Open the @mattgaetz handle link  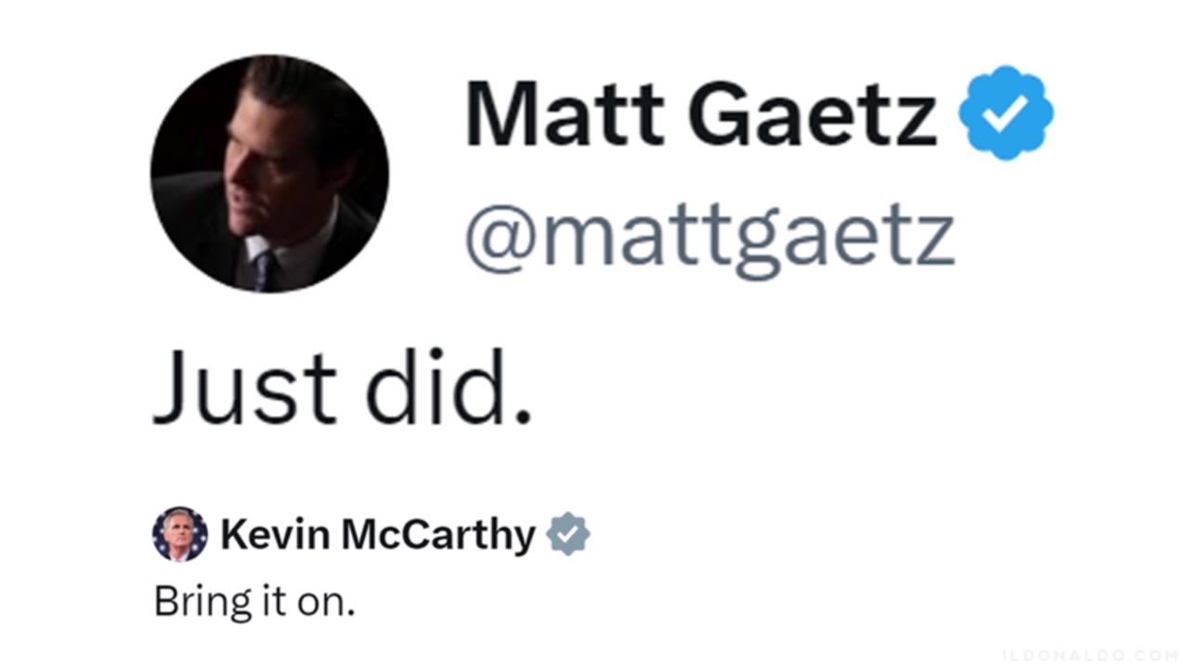[710, 237]
